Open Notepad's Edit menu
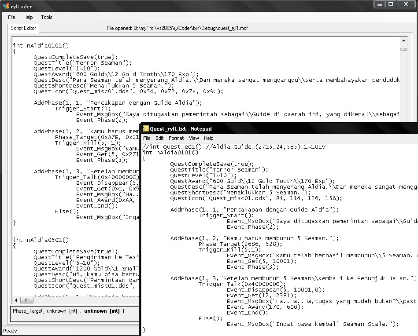The height and width of the screenshot is (336, 418). pos(159,138)
